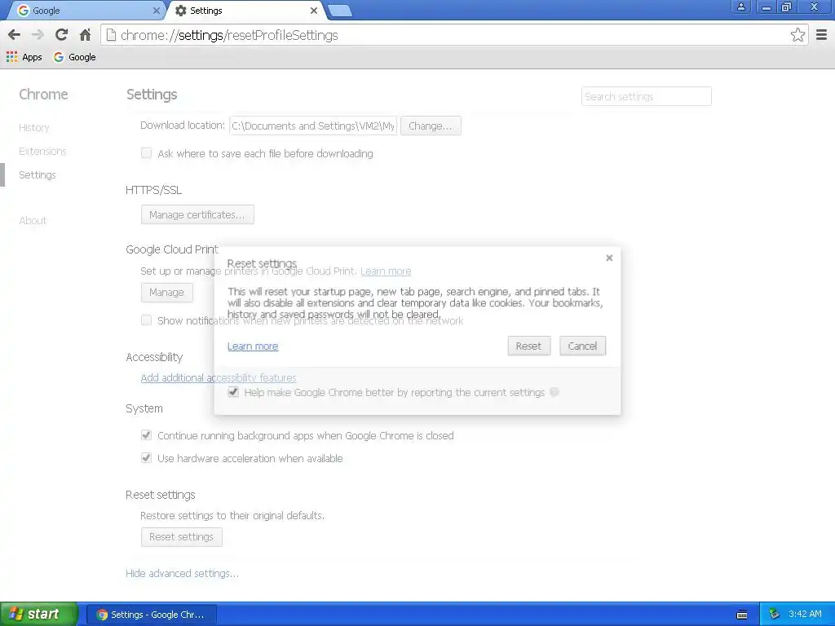Viewport: 835px width, 626px height.
Task: Open Learn more link for Cloud Print
Action: [386, 271]
